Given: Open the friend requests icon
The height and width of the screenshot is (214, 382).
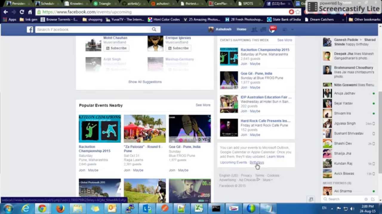Looking at the screenshot, I should point(254,29).
